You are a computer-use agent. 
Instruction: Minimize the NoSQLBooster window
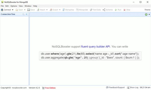point(134,2)
